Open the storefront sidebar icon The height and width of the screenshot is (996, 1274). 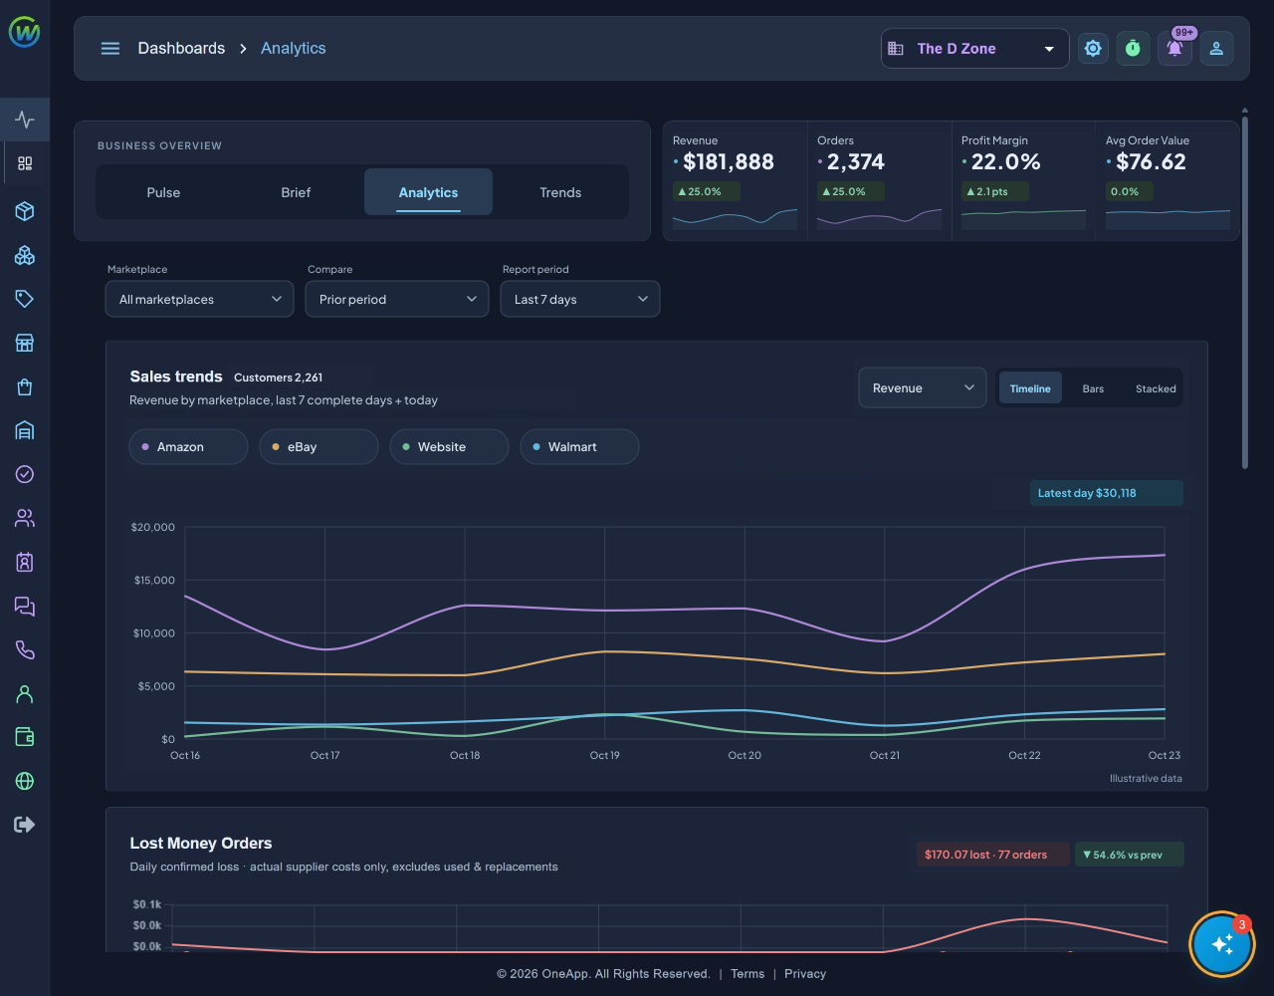pos(25,343)
